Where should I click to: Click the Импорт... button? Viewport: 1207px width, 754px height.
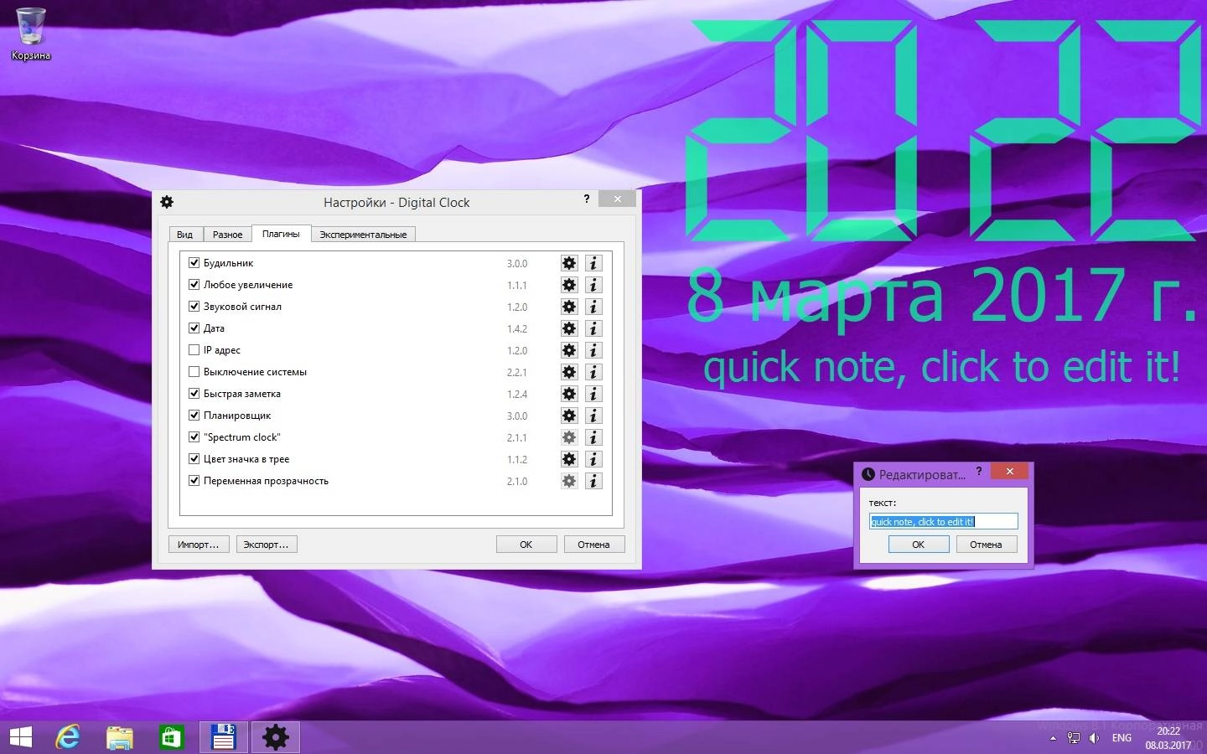pos(199,545)
